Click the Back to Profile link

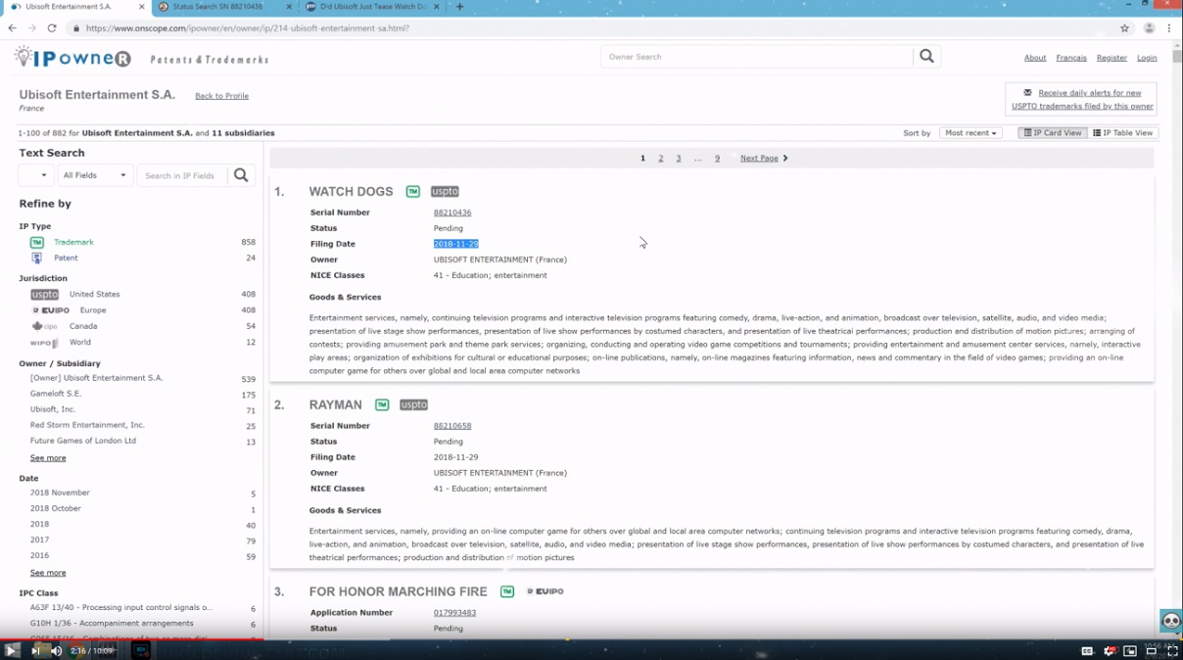[x=222, y=96]
